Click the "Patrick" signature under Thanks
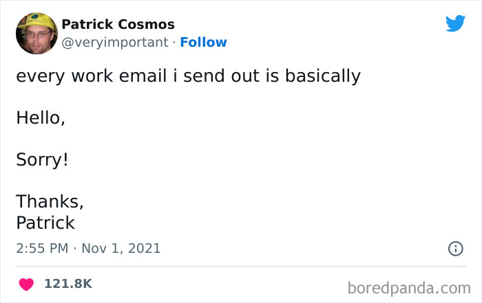 pyautogui.click(x=45, y=223)
